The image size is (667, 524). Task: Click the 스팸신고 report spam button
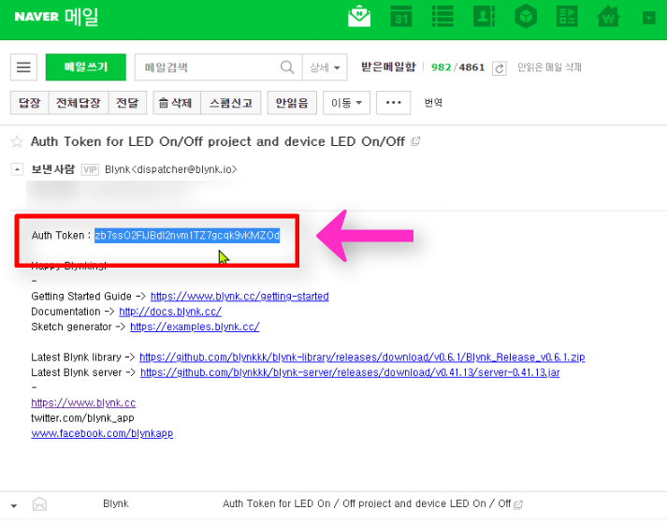coord(230,103)
